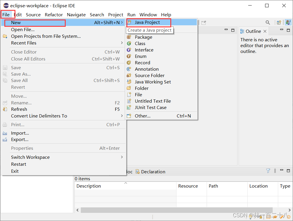Click the Open Perspective toolbar icon
293x221 pixels.
[279, 23]
